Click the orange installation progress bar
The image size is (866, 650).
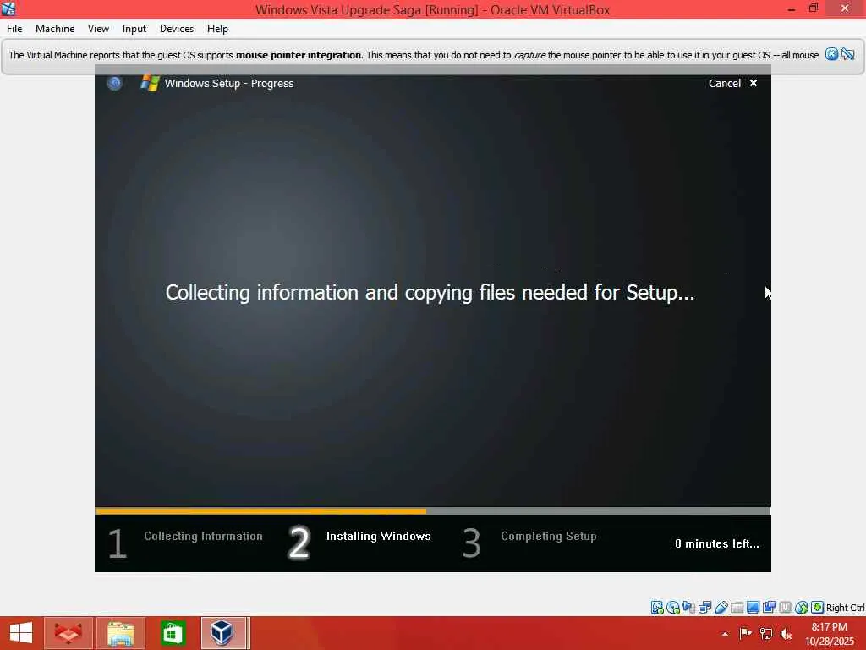260,511
